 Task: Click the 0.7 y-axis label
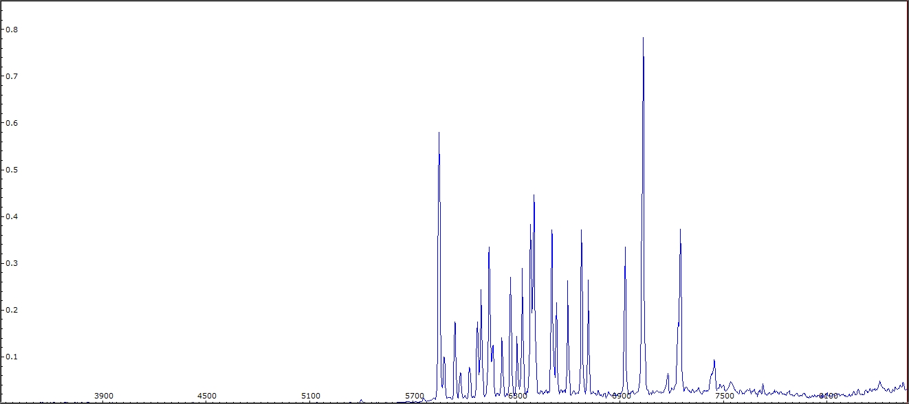[12, 76]
